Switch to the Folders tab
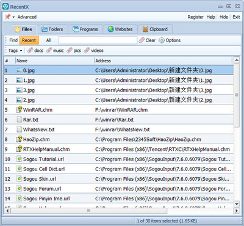The image size is (244, 226). [52, 29]
